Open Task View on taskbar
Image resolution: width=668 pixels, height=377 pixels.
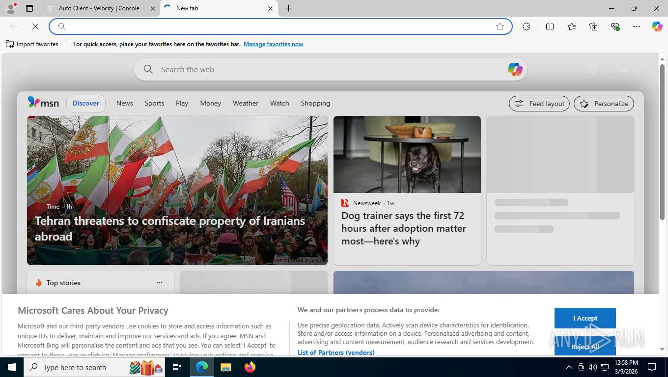tap(177, 367)
